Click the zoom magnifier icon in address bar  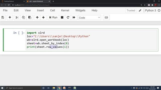pos(141,5)
